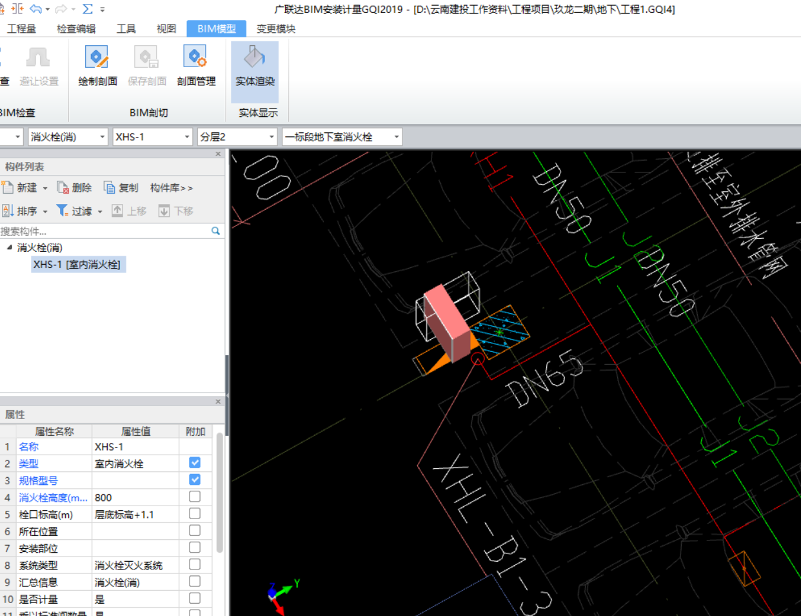Click the 消火栓灭火系统 system type value
This screenshot has height=616, width=801.
(x=135, y=565)
